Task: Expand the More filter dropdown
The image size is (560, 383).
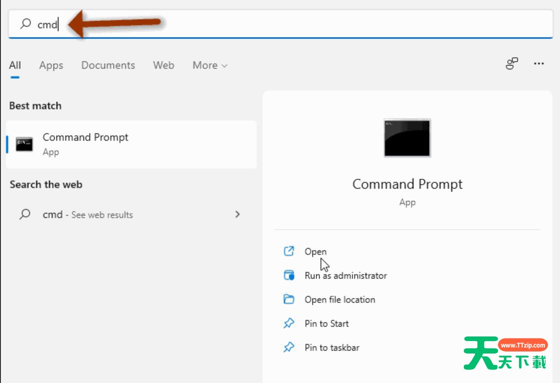Action: coord(210,65)
